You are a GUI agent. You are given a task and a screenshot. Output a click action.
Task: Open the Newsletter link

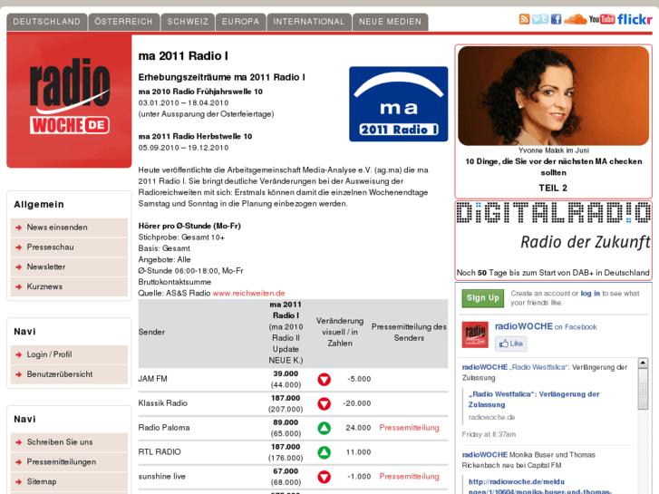coord(70,267)
